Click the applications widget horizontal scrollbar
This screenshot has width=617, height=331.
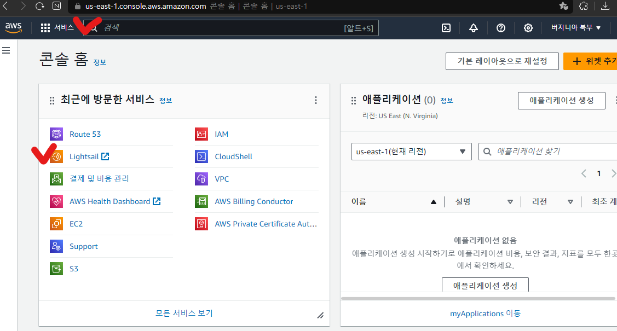[478, 298]
